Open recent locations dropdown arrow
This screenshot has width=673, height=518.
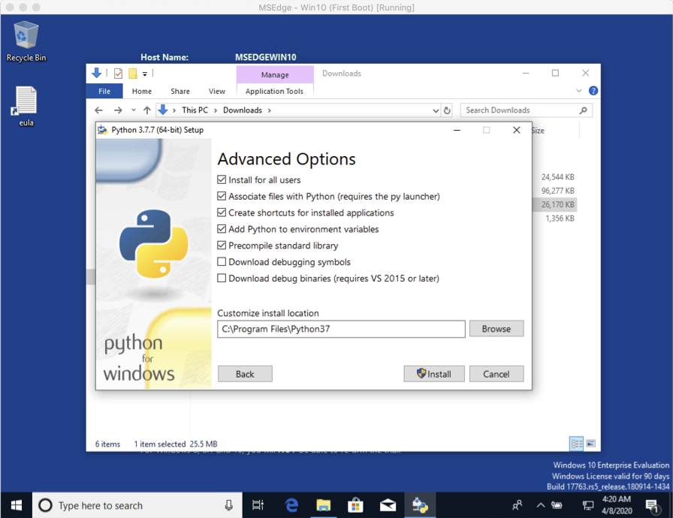point(134,110)
